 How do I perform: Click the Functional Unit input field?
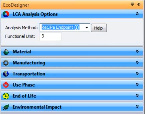[x=50, y=36]
